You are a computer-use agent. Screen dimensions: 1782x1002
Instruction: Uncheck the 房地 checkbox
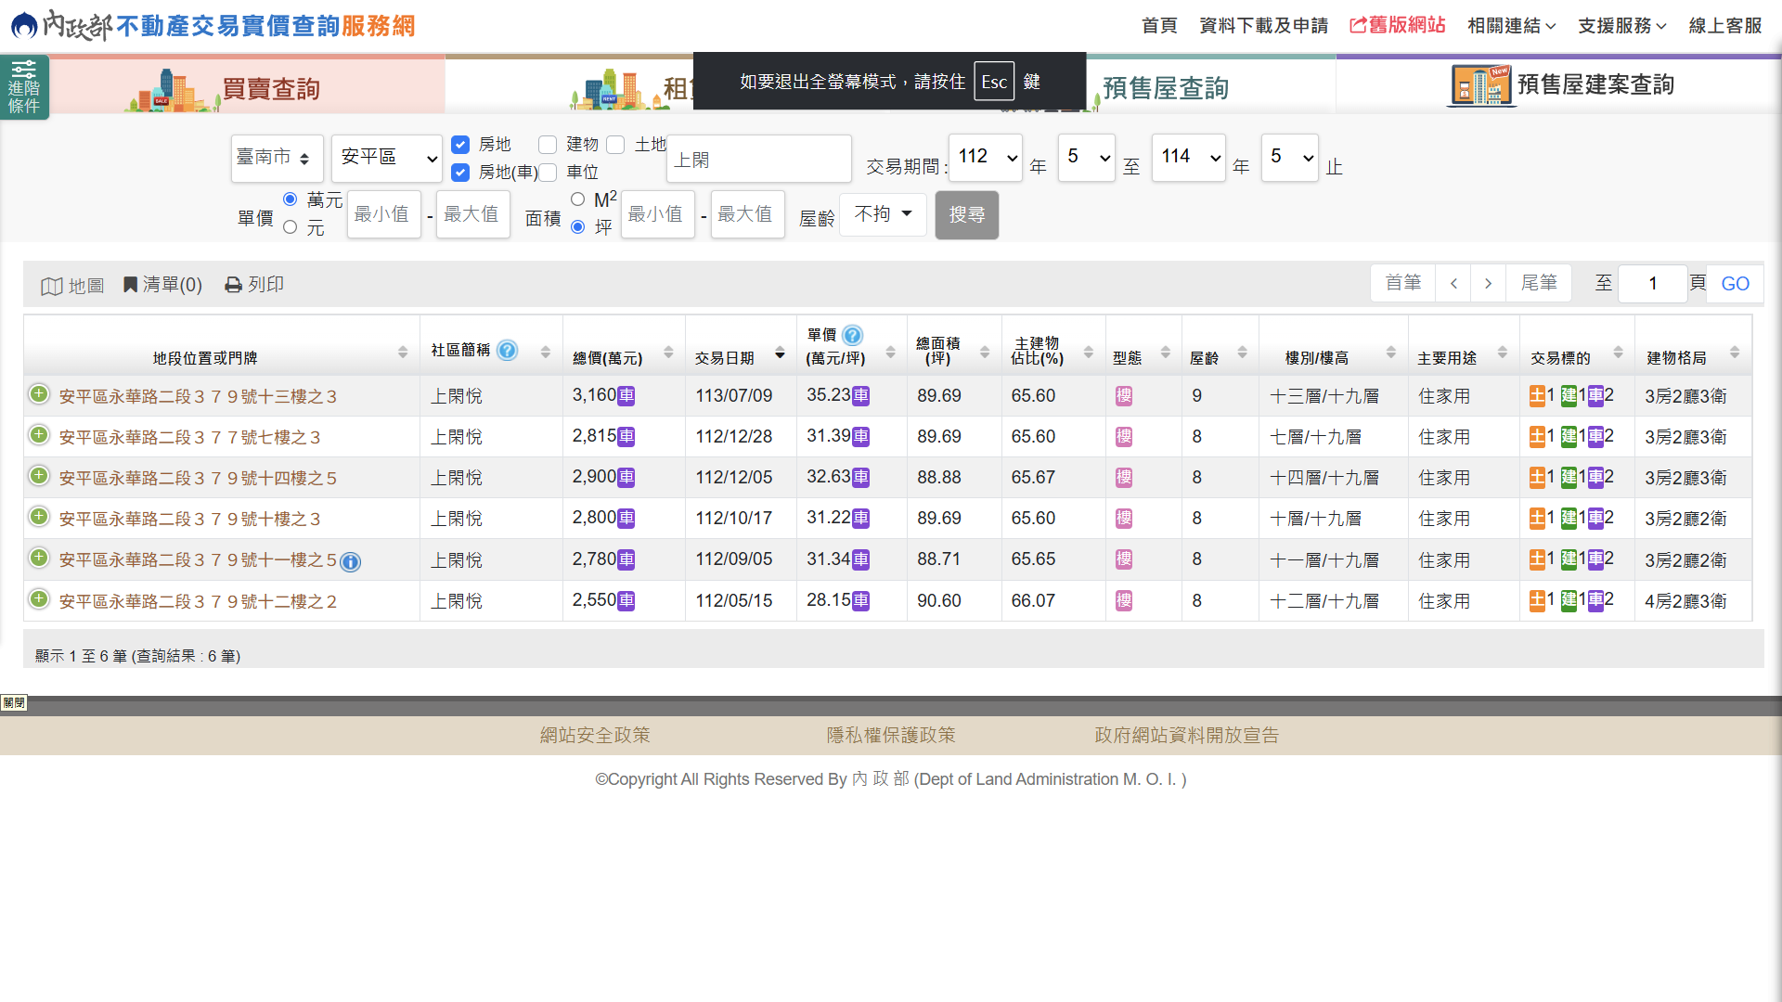(460, 145)
